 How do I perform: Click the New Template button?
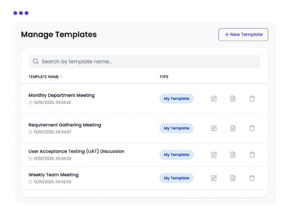click(243, 35)
